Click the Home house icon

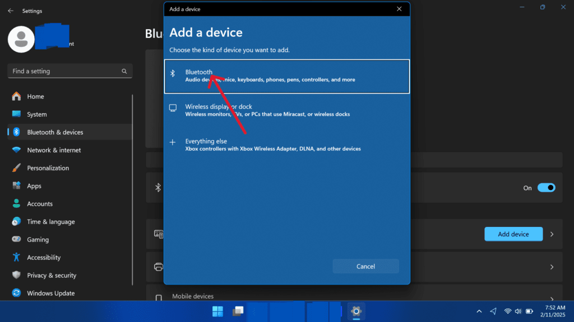coord(16,96)
